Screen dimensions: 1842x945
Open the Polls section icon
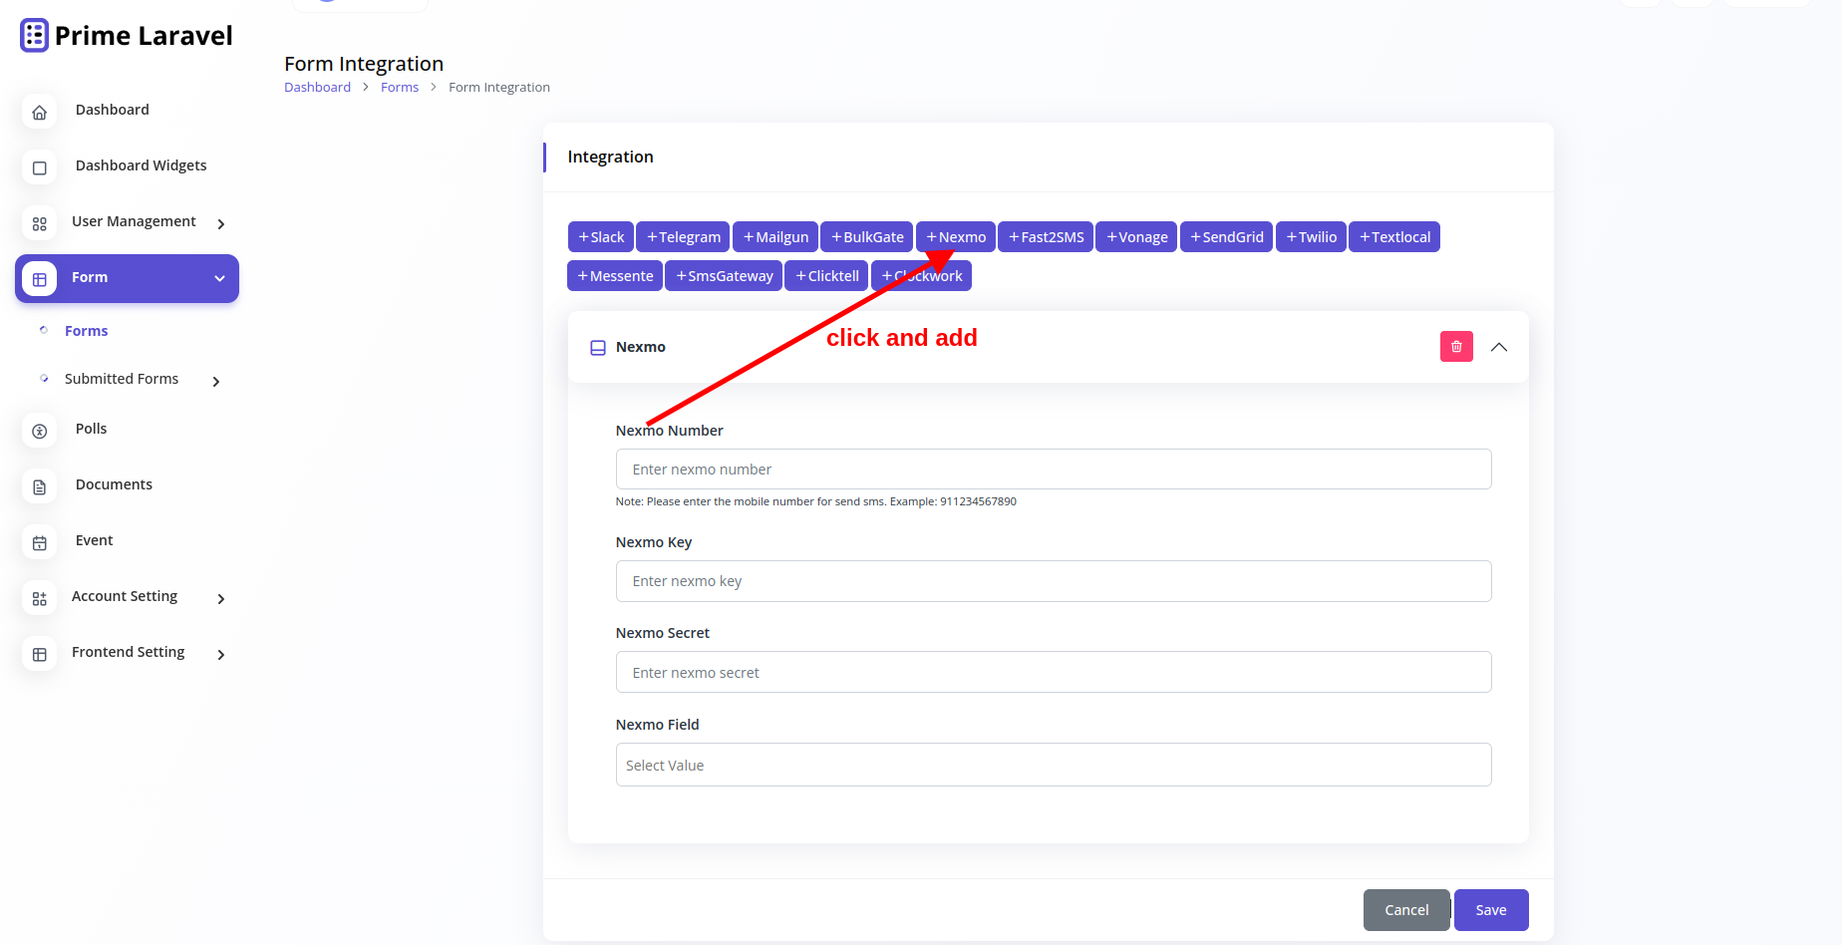[39, 431]
